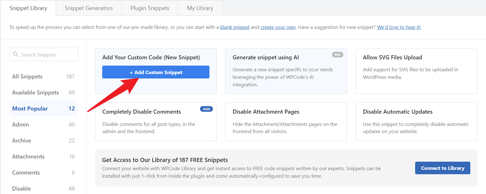The width and height of the screenshot is (486, 194).
Task: Open the Available Snippets category
Action: (35, 92)
